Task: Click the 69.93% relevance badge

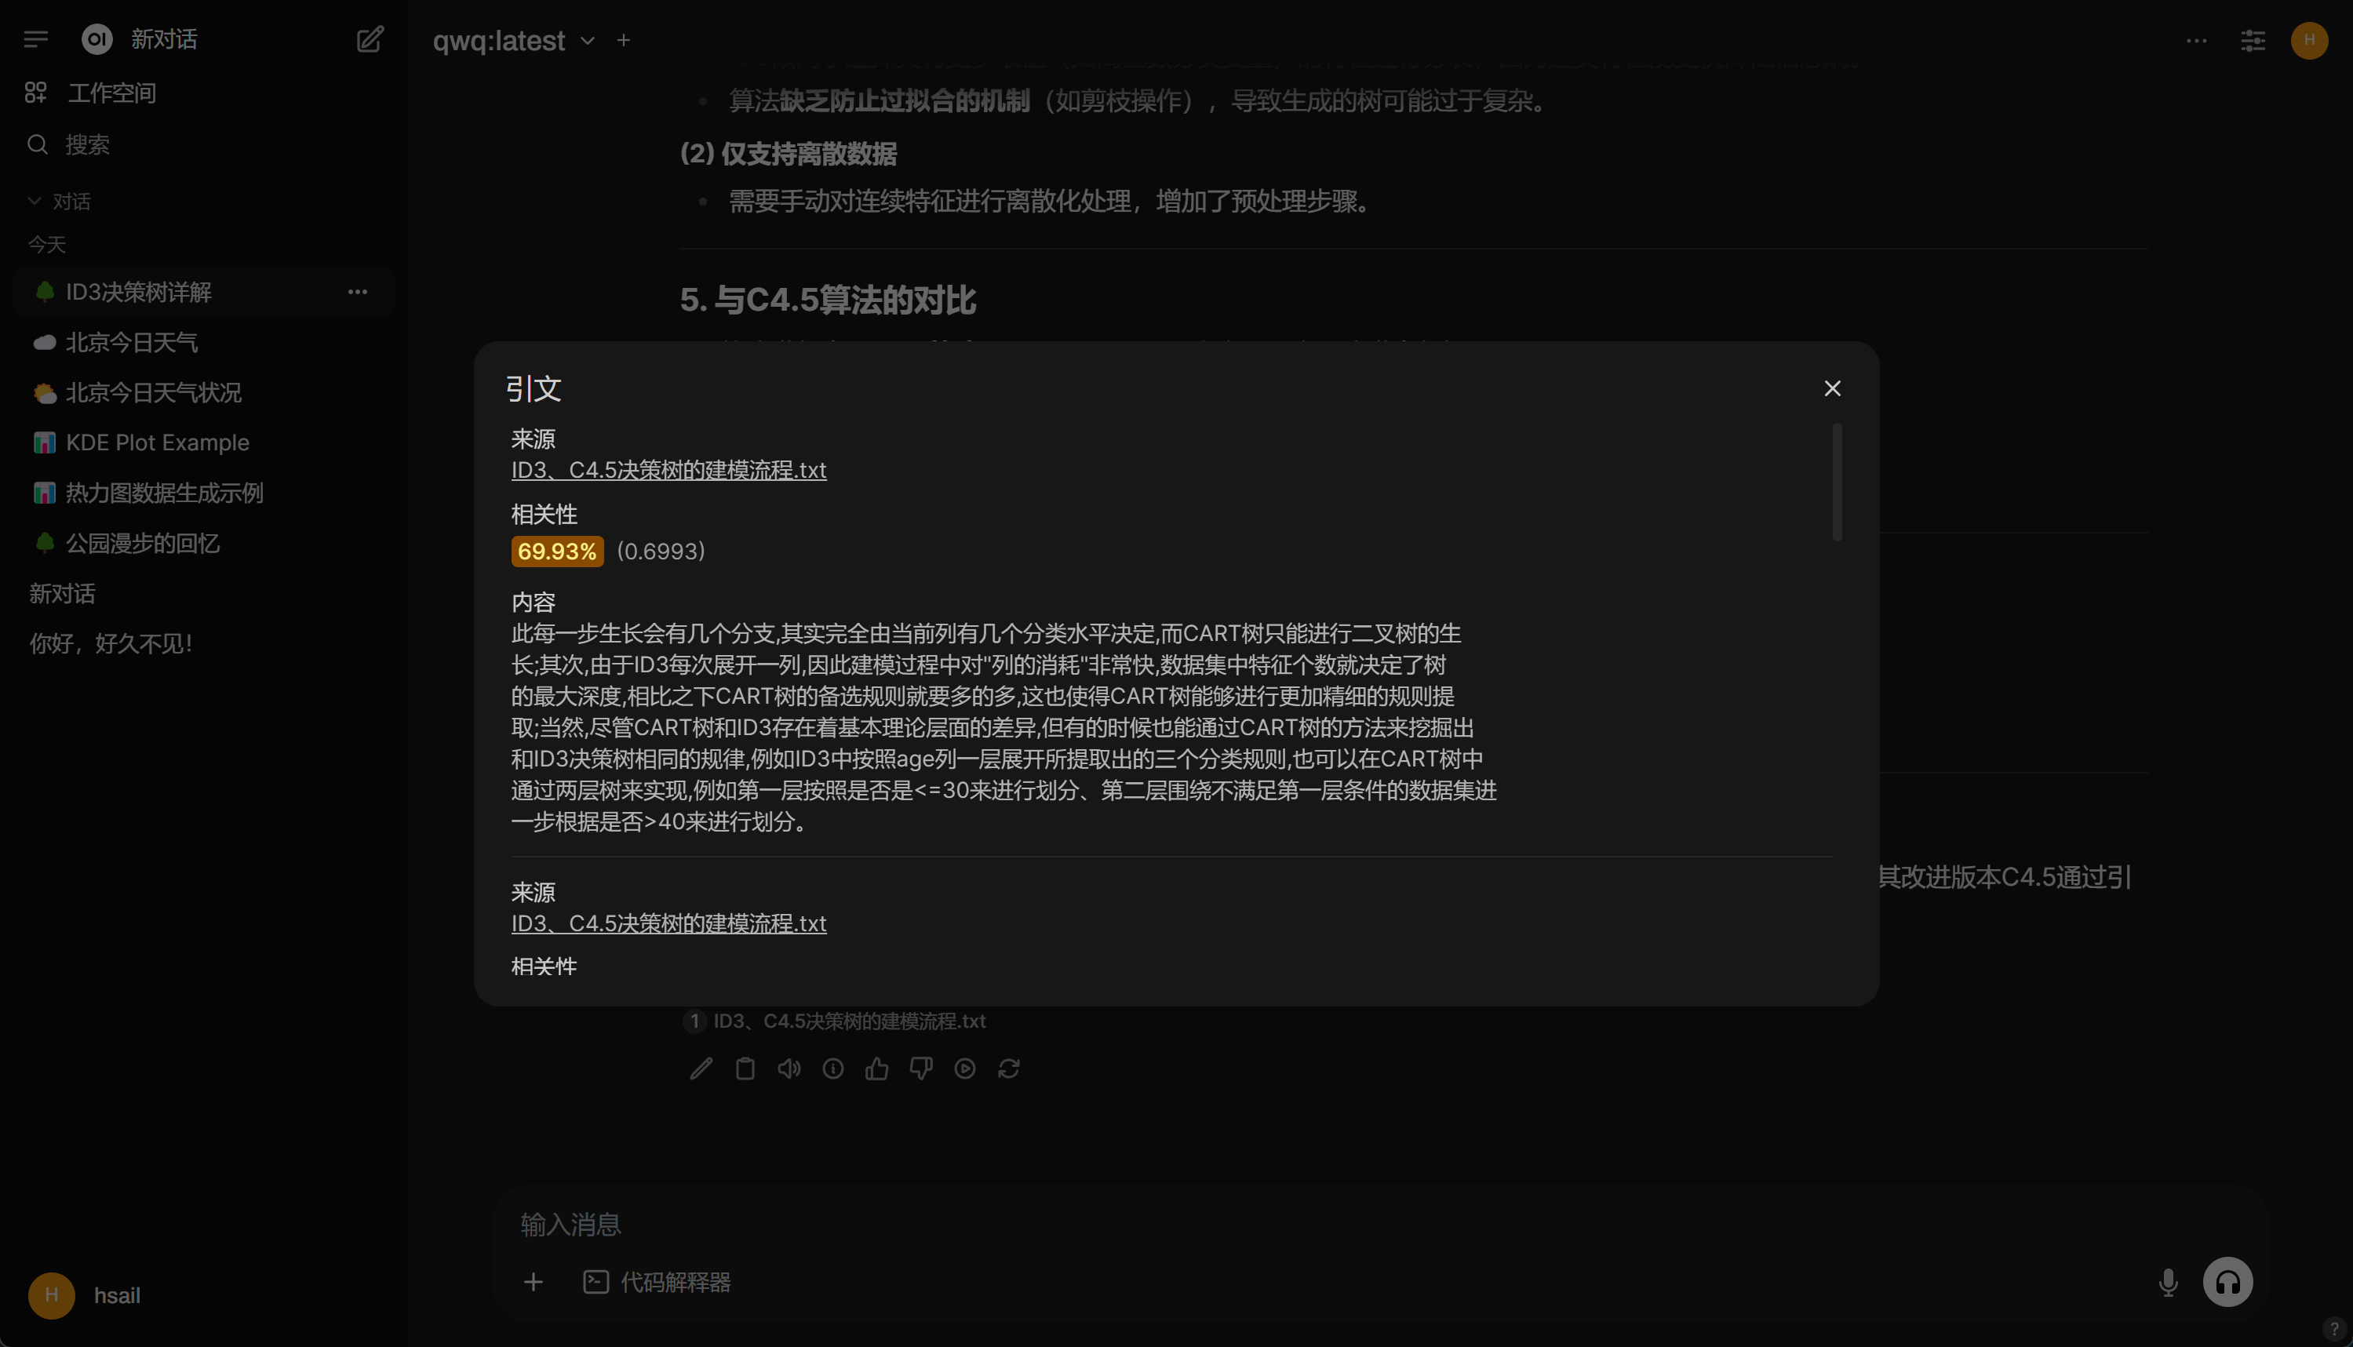Action: click(x=557, y=552)
